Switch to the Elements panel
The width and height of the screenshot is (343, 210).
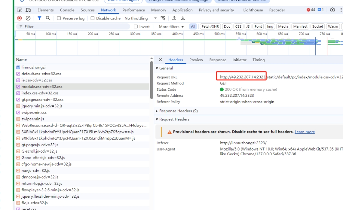(x=46, y=10)
